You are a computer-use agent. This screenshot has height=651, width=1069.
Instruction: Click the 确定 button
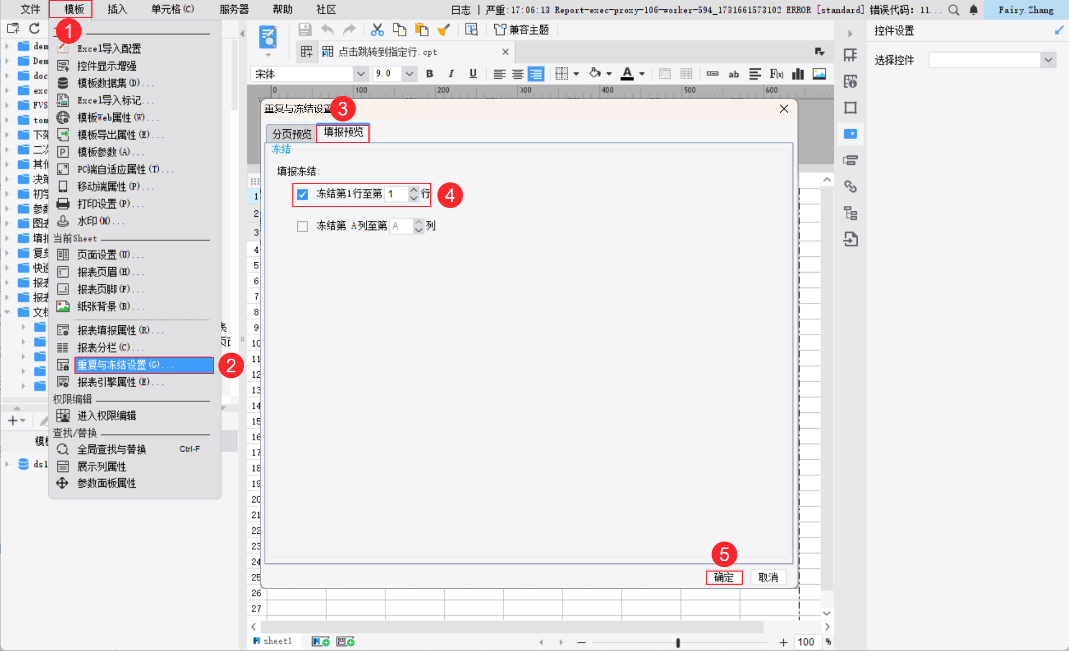coord(724,577)
